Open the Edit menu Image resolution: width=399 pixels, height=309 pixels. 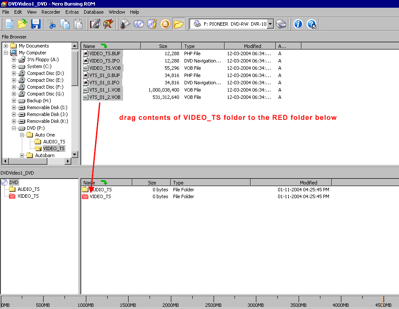tap(18, 12)
